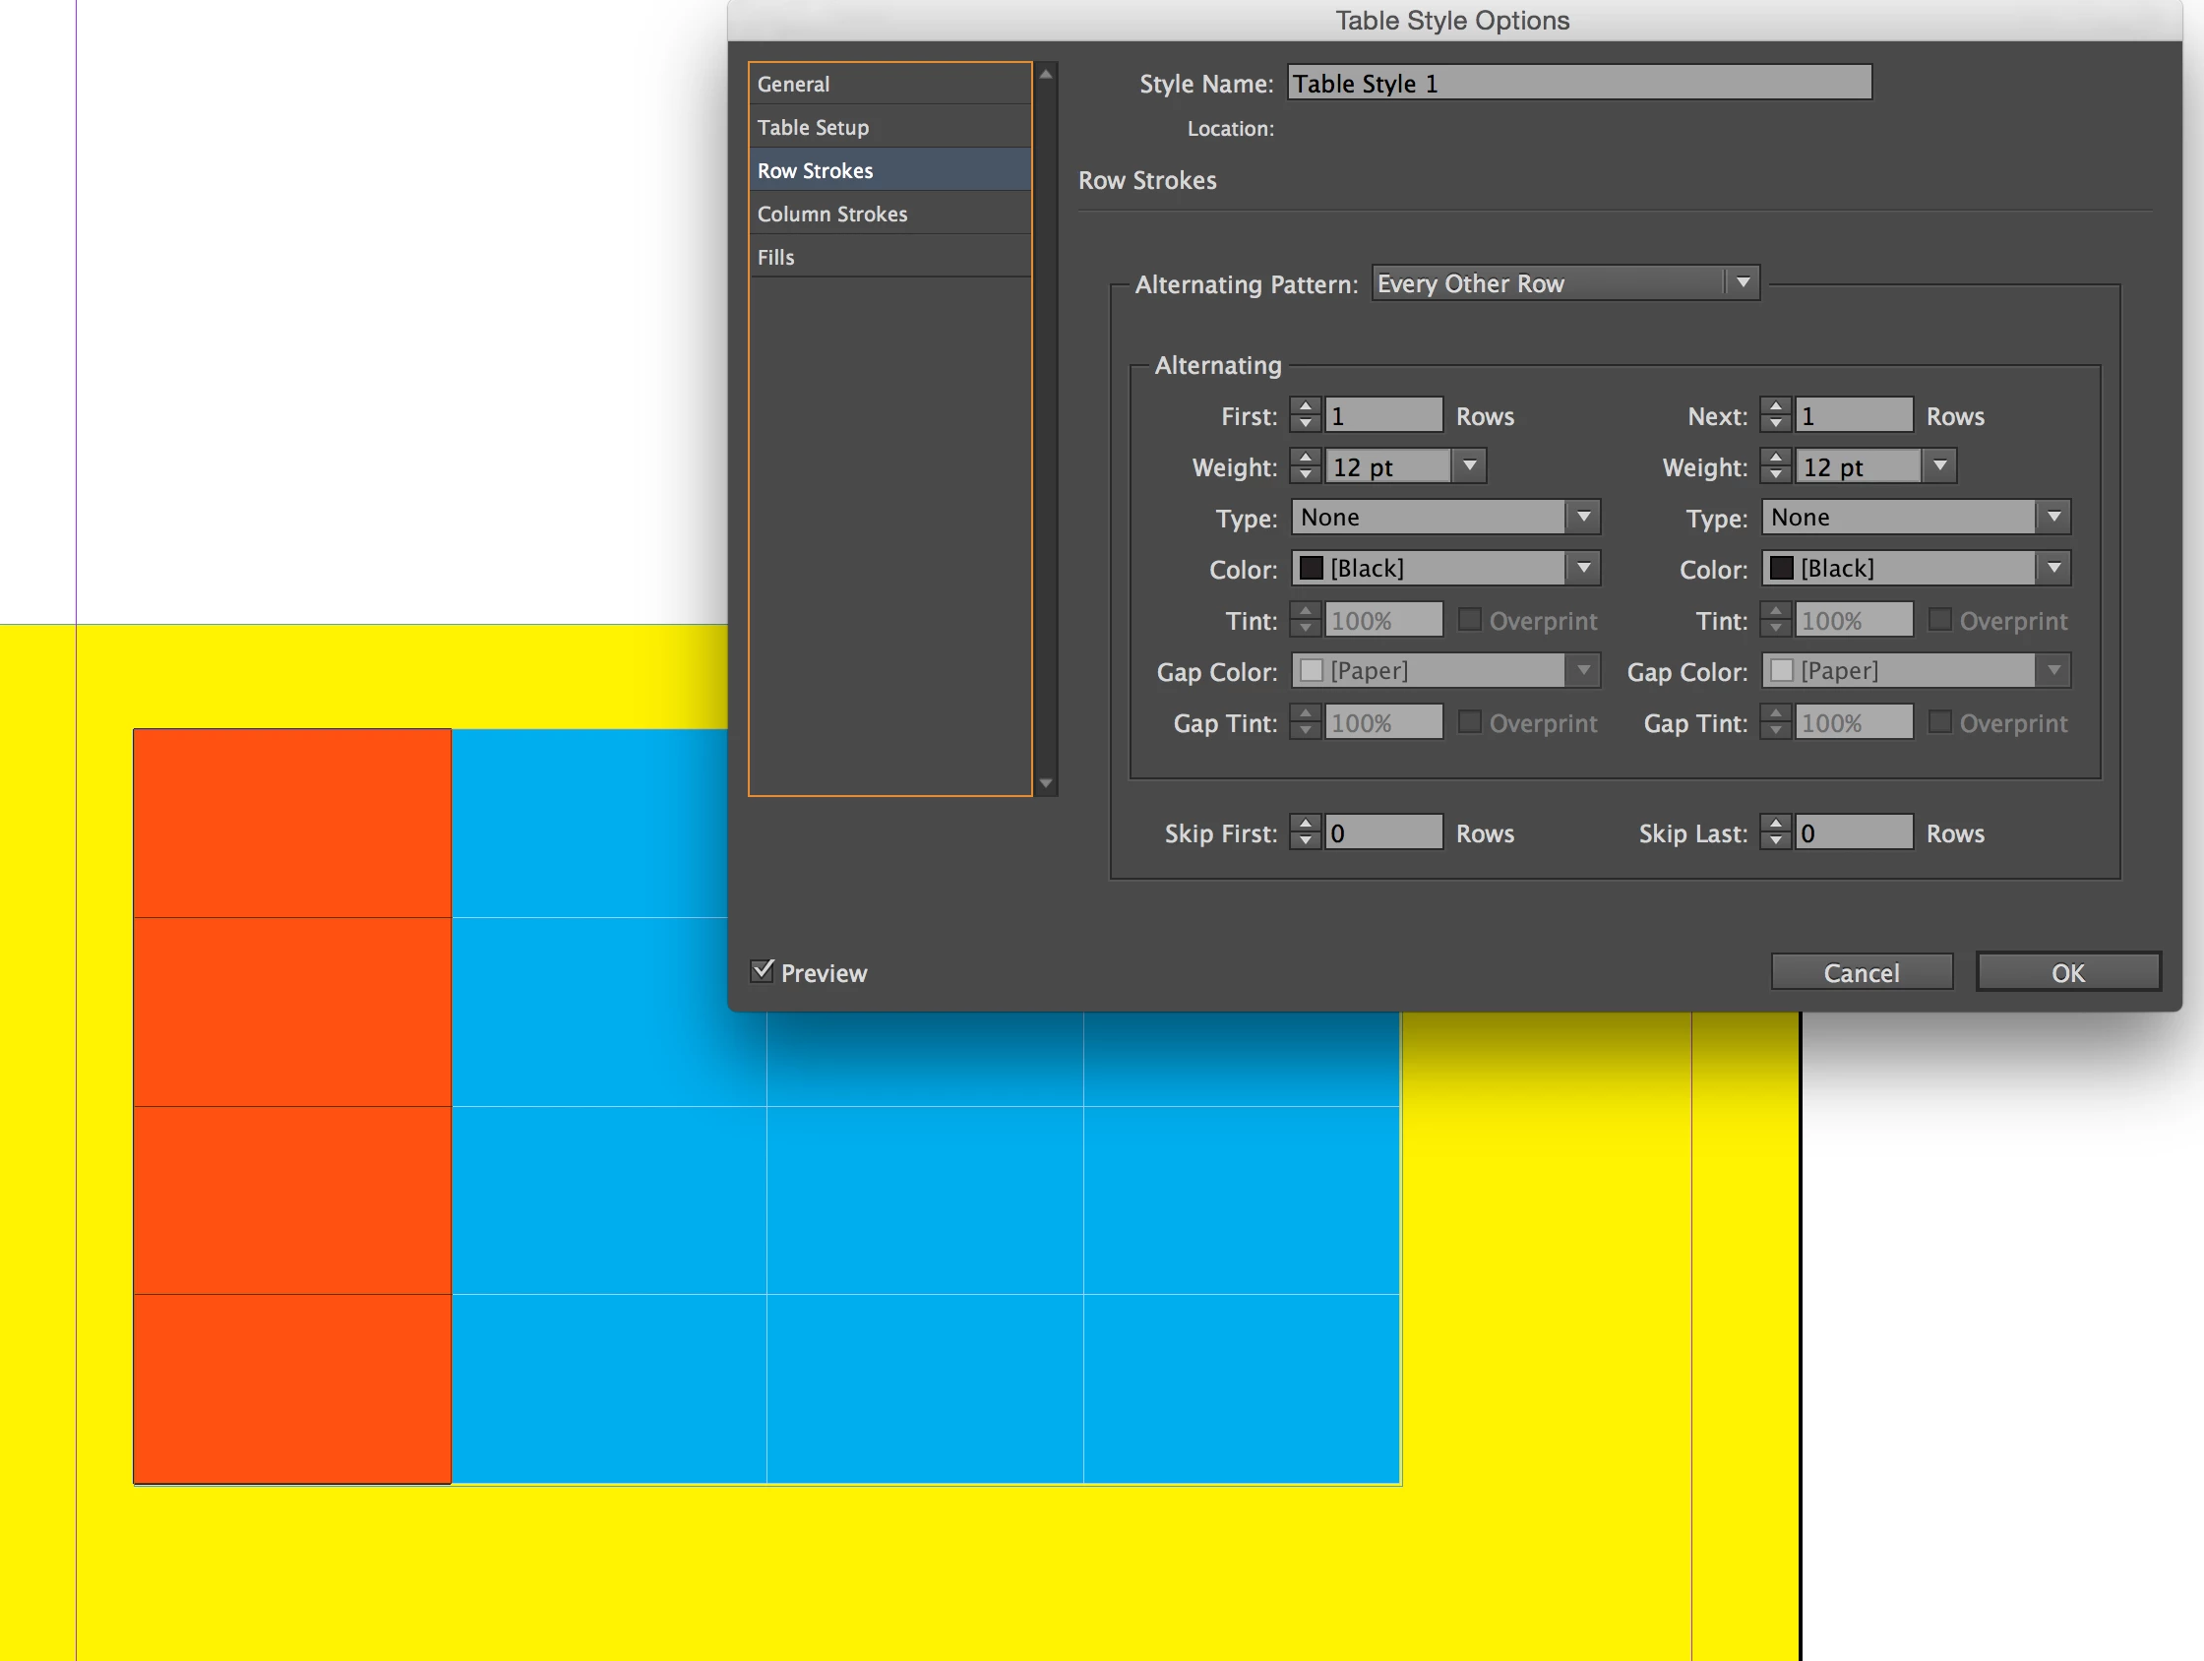The width and height of the screenshot is (2204, 1661).
Task: Switch to Column Strokes section
Action: tap(832, 215)
